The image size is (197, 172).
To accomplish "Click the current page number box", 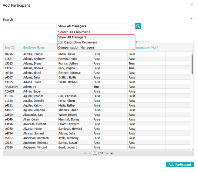I will [95, 153].
